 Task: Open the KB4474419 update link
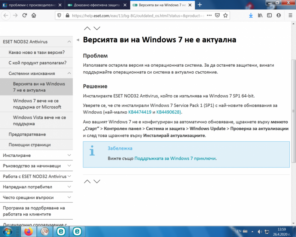coord(140,112)
